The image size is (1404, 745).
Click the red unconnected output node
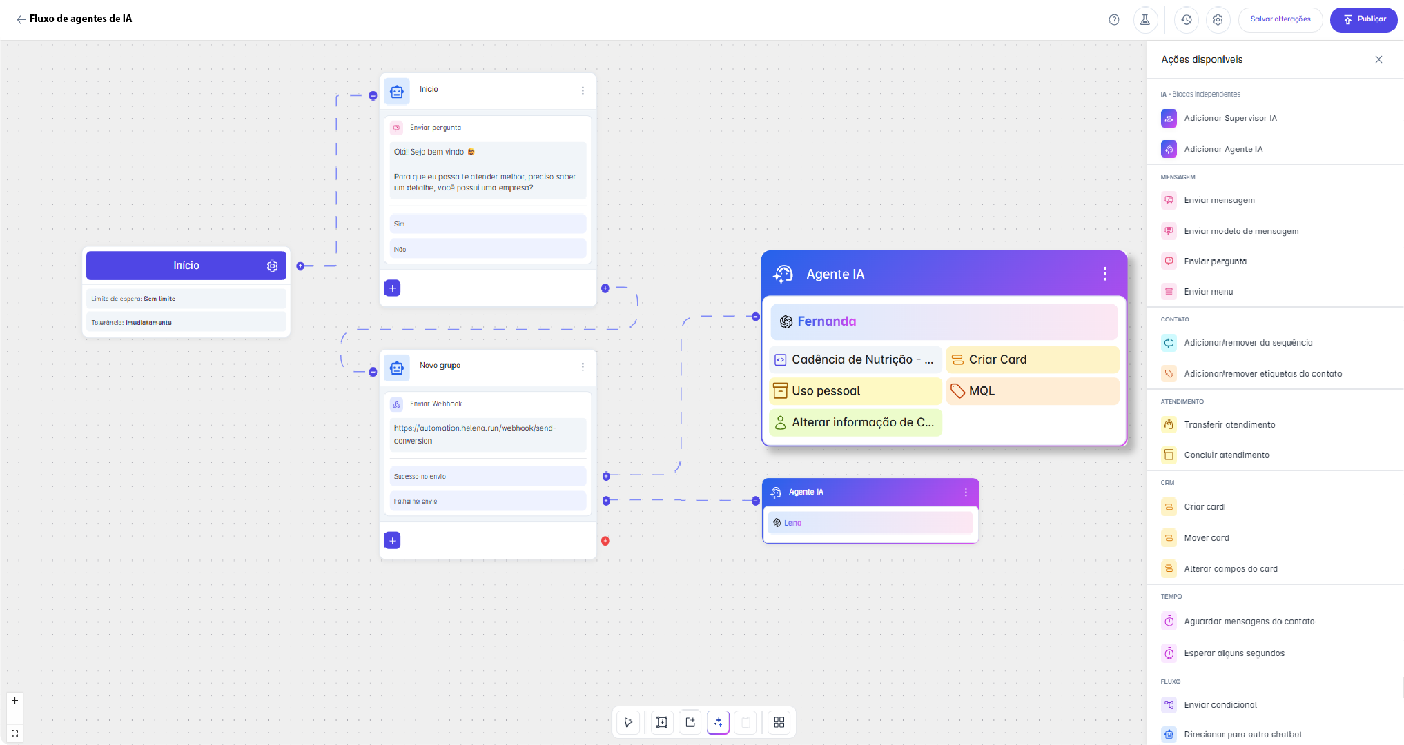(605, 541)
